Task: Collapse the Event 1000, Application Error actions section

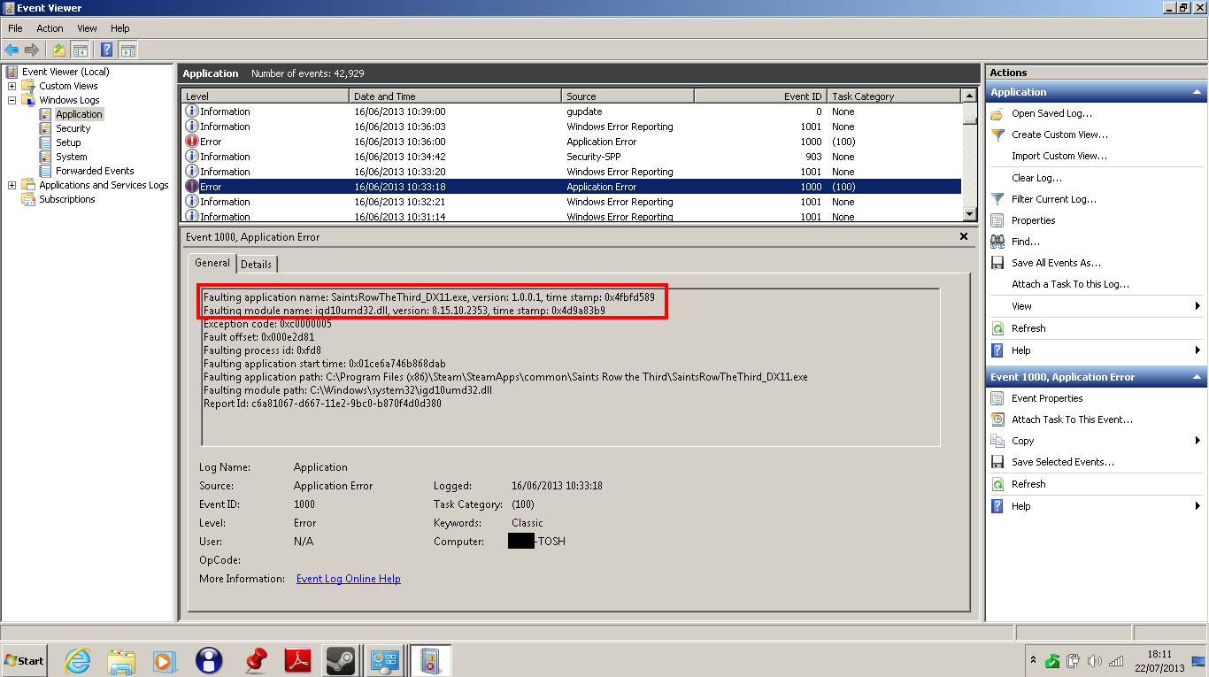Action: (x=1197, y=377)
